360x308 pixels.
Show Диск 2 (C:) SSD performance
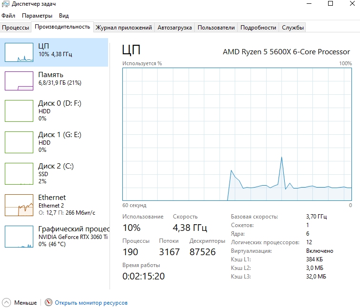[x=56, y=173]
